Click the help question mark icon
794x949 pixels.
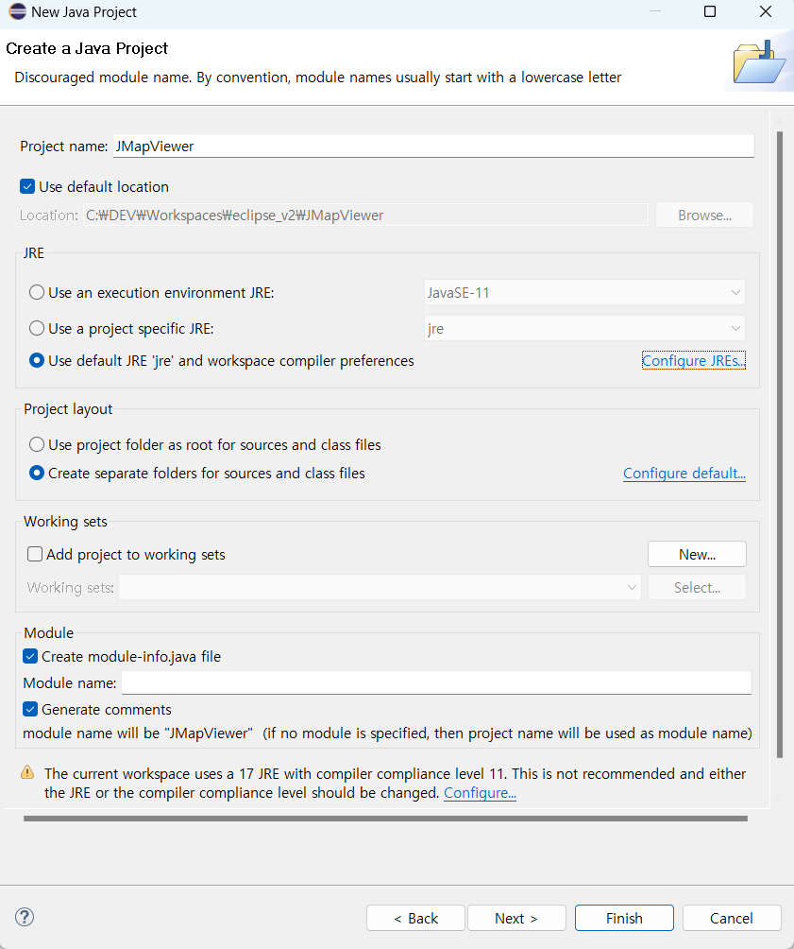click(x=25, y=917)
